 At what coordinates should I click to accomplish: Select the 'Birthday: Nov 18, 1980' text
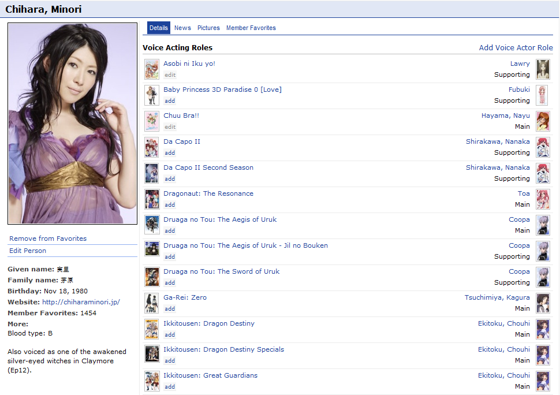(47, 291)
